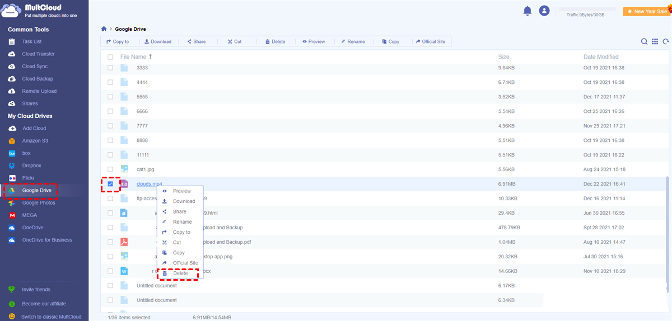Click Download toolbar button

157,41
